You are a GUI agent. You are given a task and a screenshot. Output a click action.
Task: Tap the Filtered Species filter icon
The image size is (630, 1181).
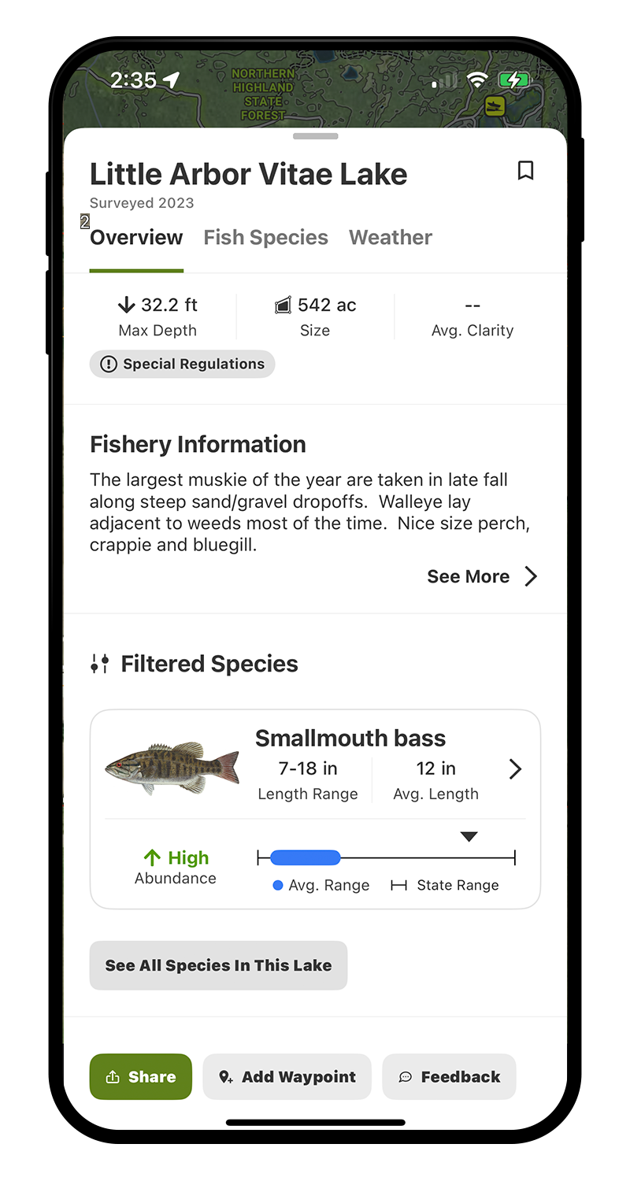coord(99,664)
